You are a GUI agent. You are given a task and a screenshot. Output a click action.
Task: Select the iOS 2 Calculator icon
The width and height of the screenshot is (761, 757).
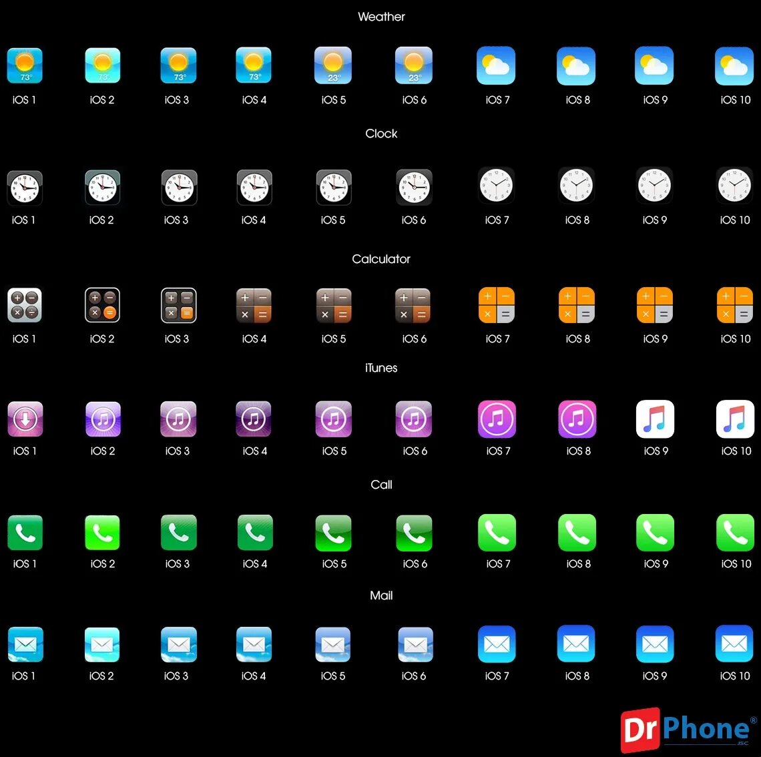102,305
